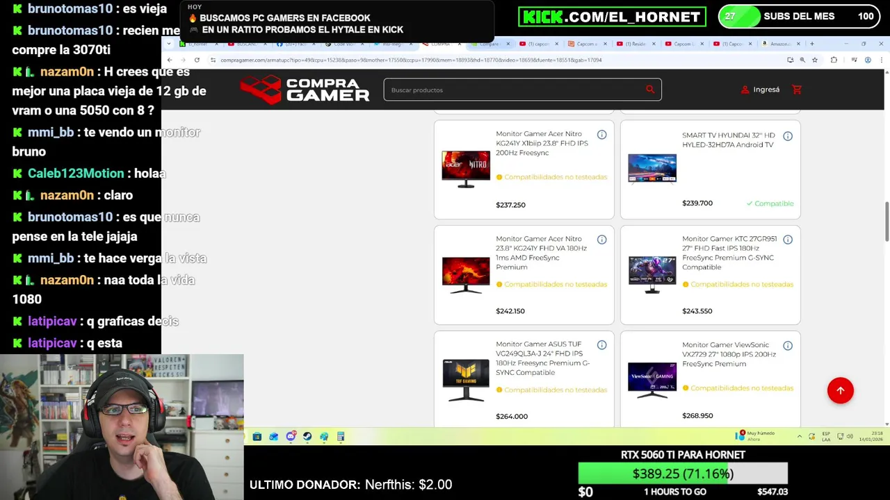Select Monitor Gamer Acer Nitro KG241Y X1biip title
Viewport: 890px width, 500px height.
(x=542, y=143)
